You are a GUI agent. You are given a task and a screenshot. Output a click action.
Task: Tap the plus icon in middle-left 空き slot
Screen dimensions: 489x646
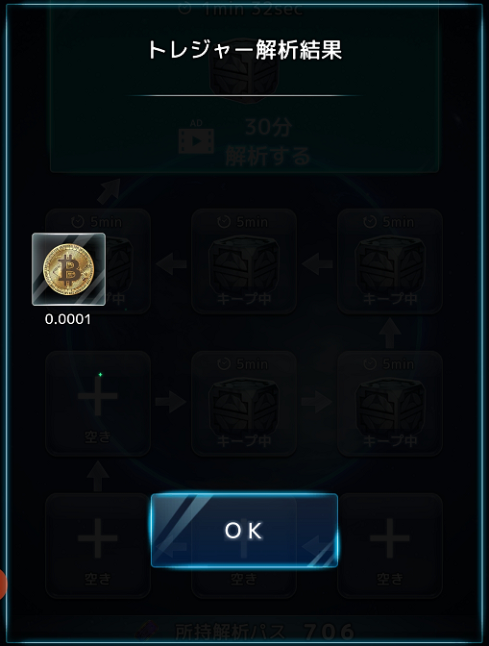point(98,396)
